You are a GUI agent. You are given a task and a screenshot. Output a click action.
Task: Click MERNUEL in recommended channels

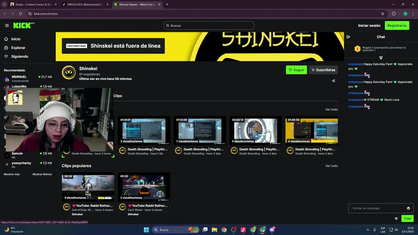click(28, 79)
